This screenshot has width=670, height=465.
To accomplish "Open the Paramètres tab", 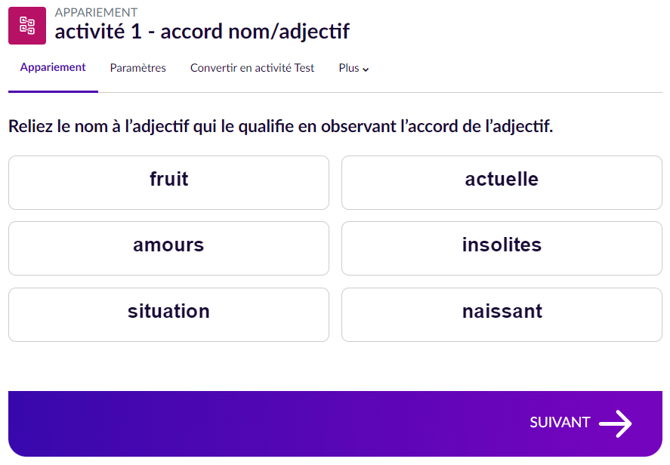I will (x=137, y=68).
